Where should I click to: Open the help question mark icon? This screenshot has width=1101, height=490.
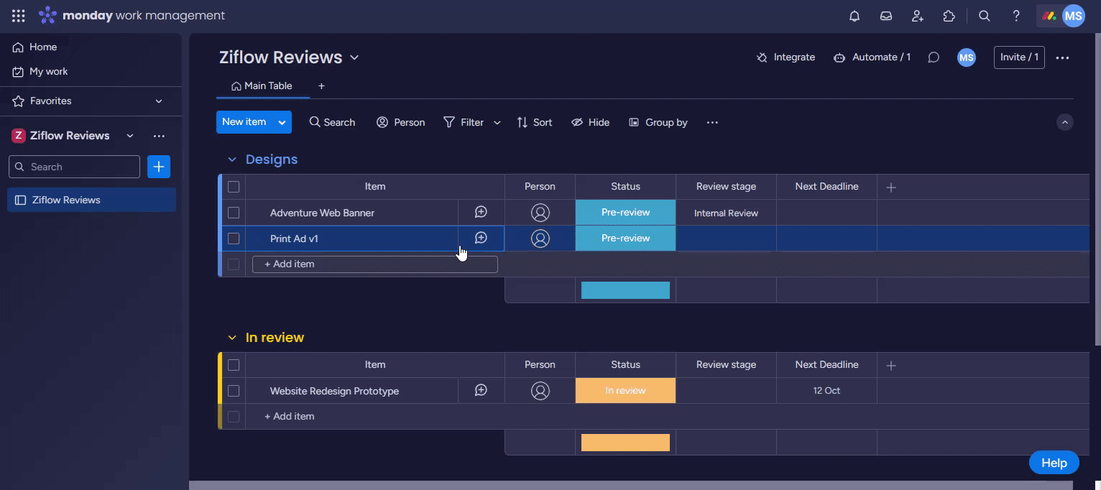pyautogui.click(x=1016, y=16)
